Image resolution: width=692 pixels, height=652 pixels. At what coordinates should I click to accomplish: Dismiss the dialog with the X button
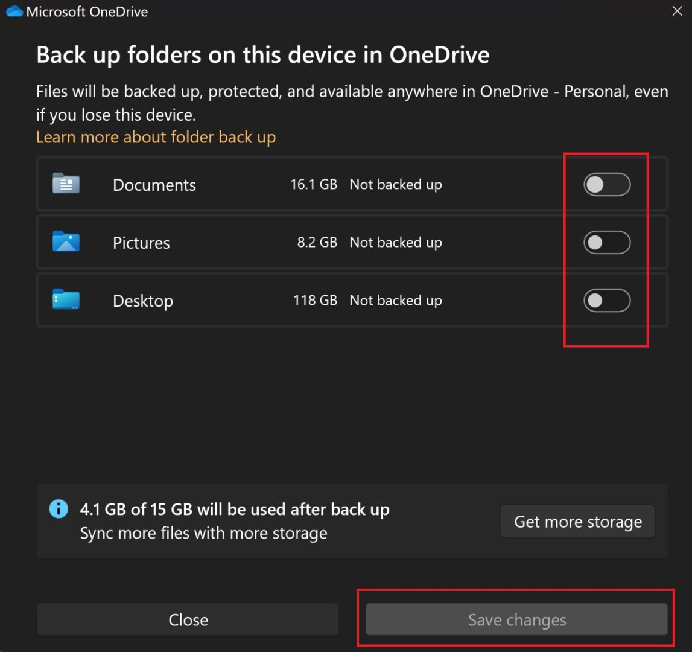click(x=676, y=11)
